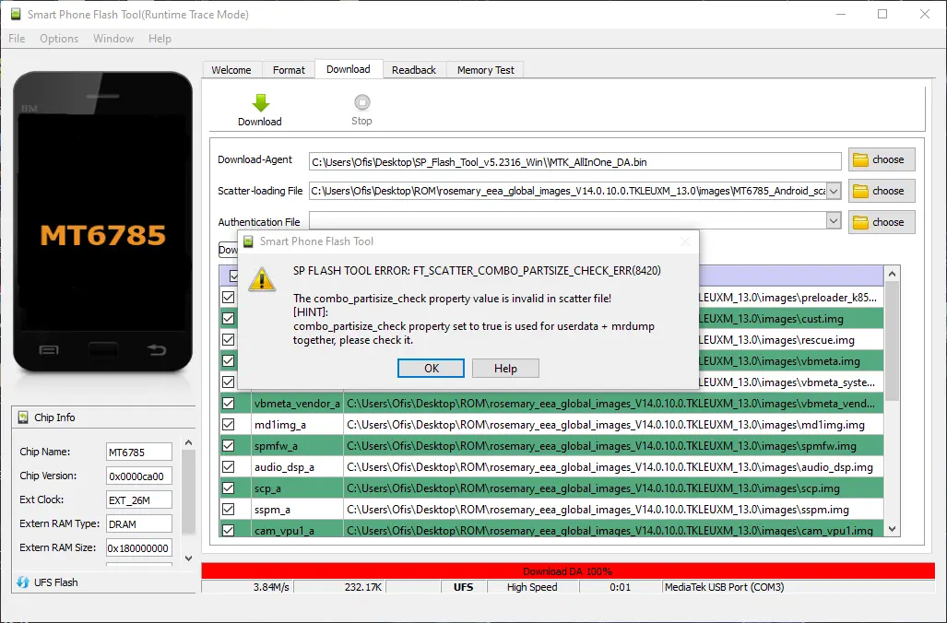This screenshot has width=947, height=623.
Task: Select the audio_dsp.img location cell
Action: 613,466
